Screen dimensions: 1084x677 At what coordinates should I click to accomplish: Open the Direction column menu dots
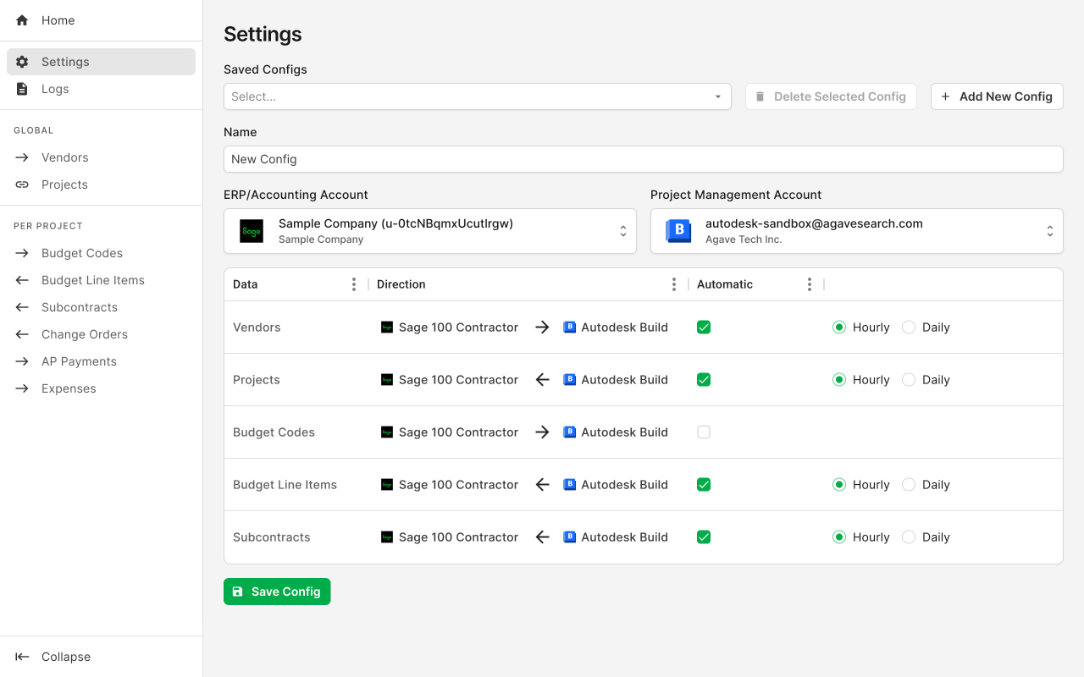[x=674, y=284]
